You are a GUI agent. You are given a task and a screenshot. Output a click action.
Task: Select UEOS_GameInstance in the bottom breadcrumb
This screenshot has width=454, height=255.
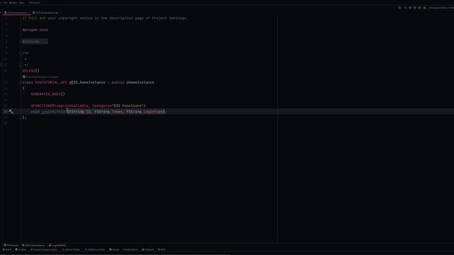tap(33, 246)
